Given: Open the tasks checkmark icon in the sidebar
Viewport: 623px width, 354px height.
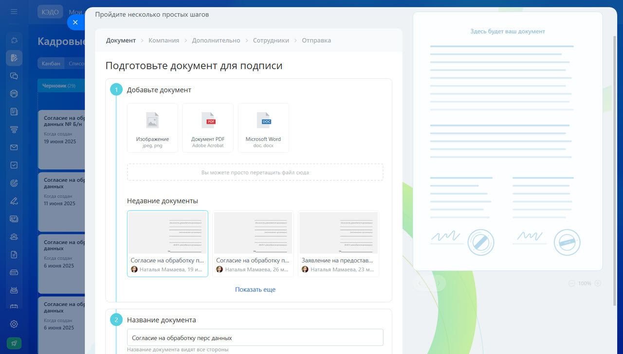Looking at the screenshot, I should 14,165.
